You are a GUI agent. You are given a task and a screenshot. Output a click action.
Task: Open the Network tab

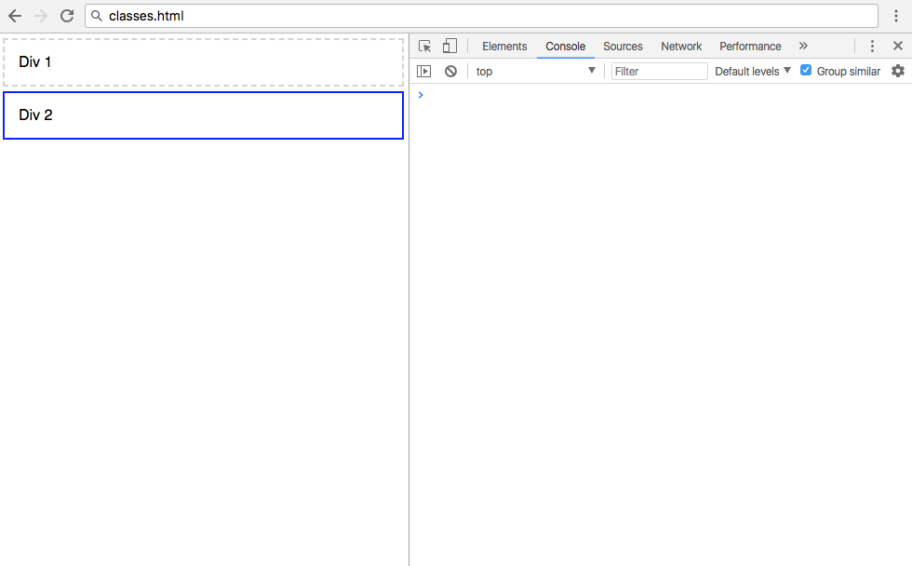(681, 47)
